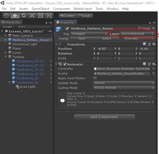Open the File menu

tap(4, 9)
